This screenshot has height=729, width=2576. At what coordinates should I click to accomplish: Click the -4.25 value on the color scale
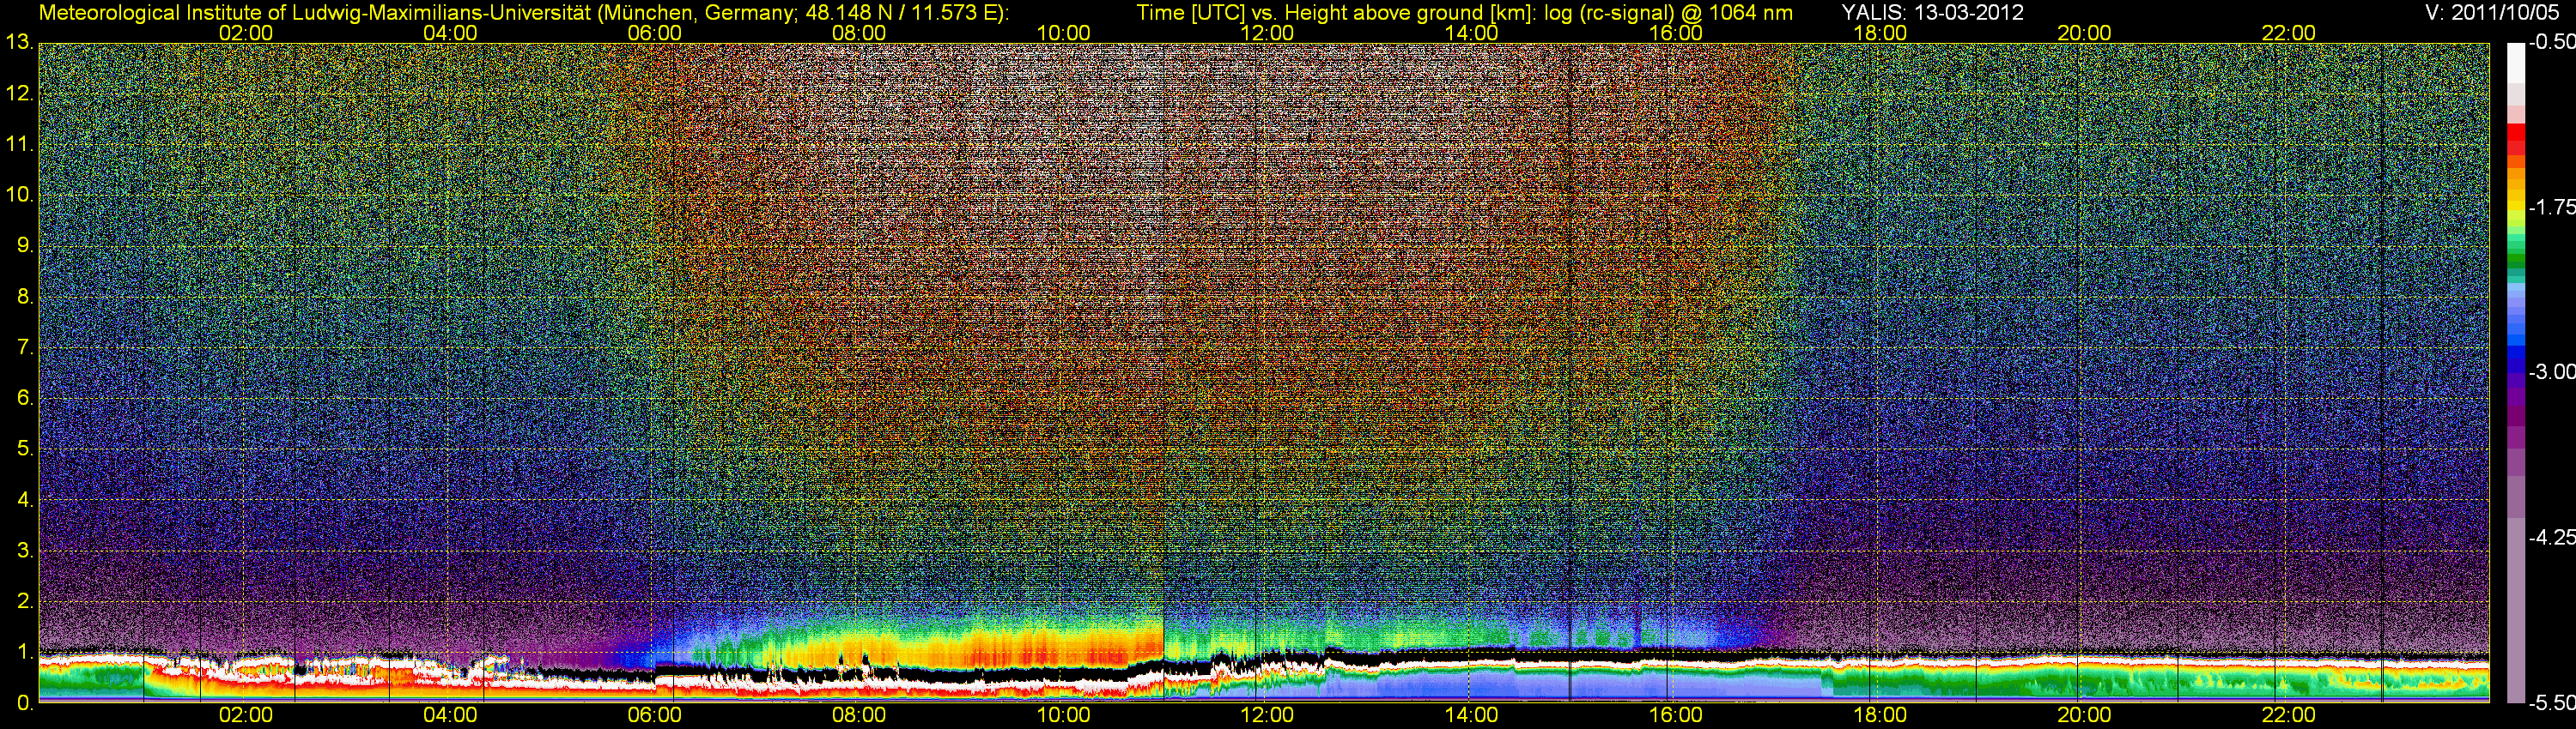[x=2551, y=537]
